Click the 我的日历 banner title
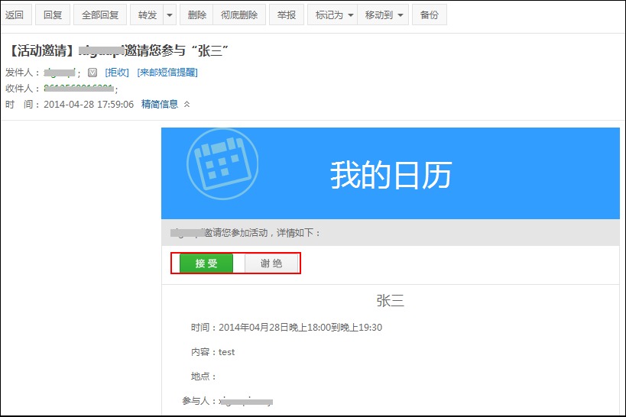Viewport: 626px width, 417px height. [391, 176]
